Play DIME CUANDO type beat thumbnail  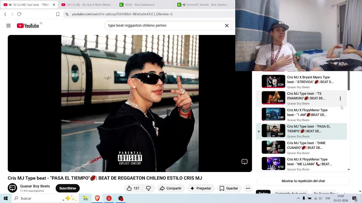click(x=273, y=147)
